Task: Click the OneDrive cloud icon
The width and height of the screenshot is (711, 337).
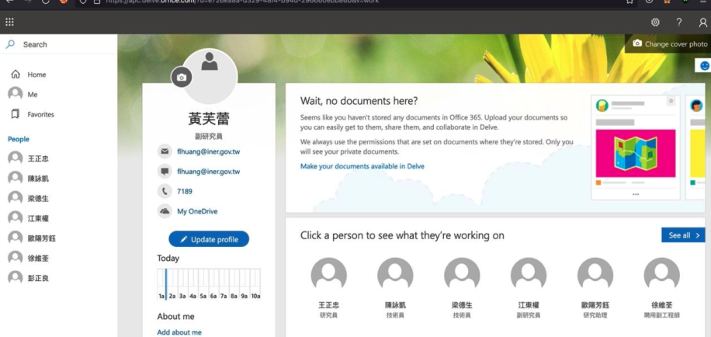Action: pyautogui.click(x=165, y=211)
